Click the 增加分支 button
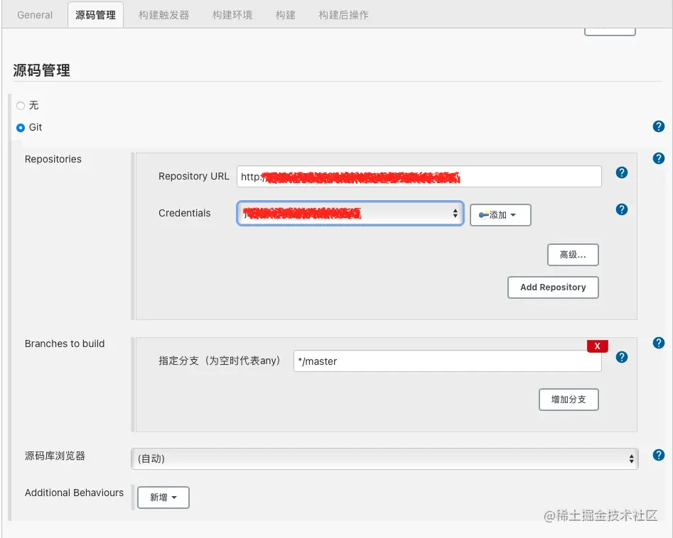 click(x=569, y=400)
